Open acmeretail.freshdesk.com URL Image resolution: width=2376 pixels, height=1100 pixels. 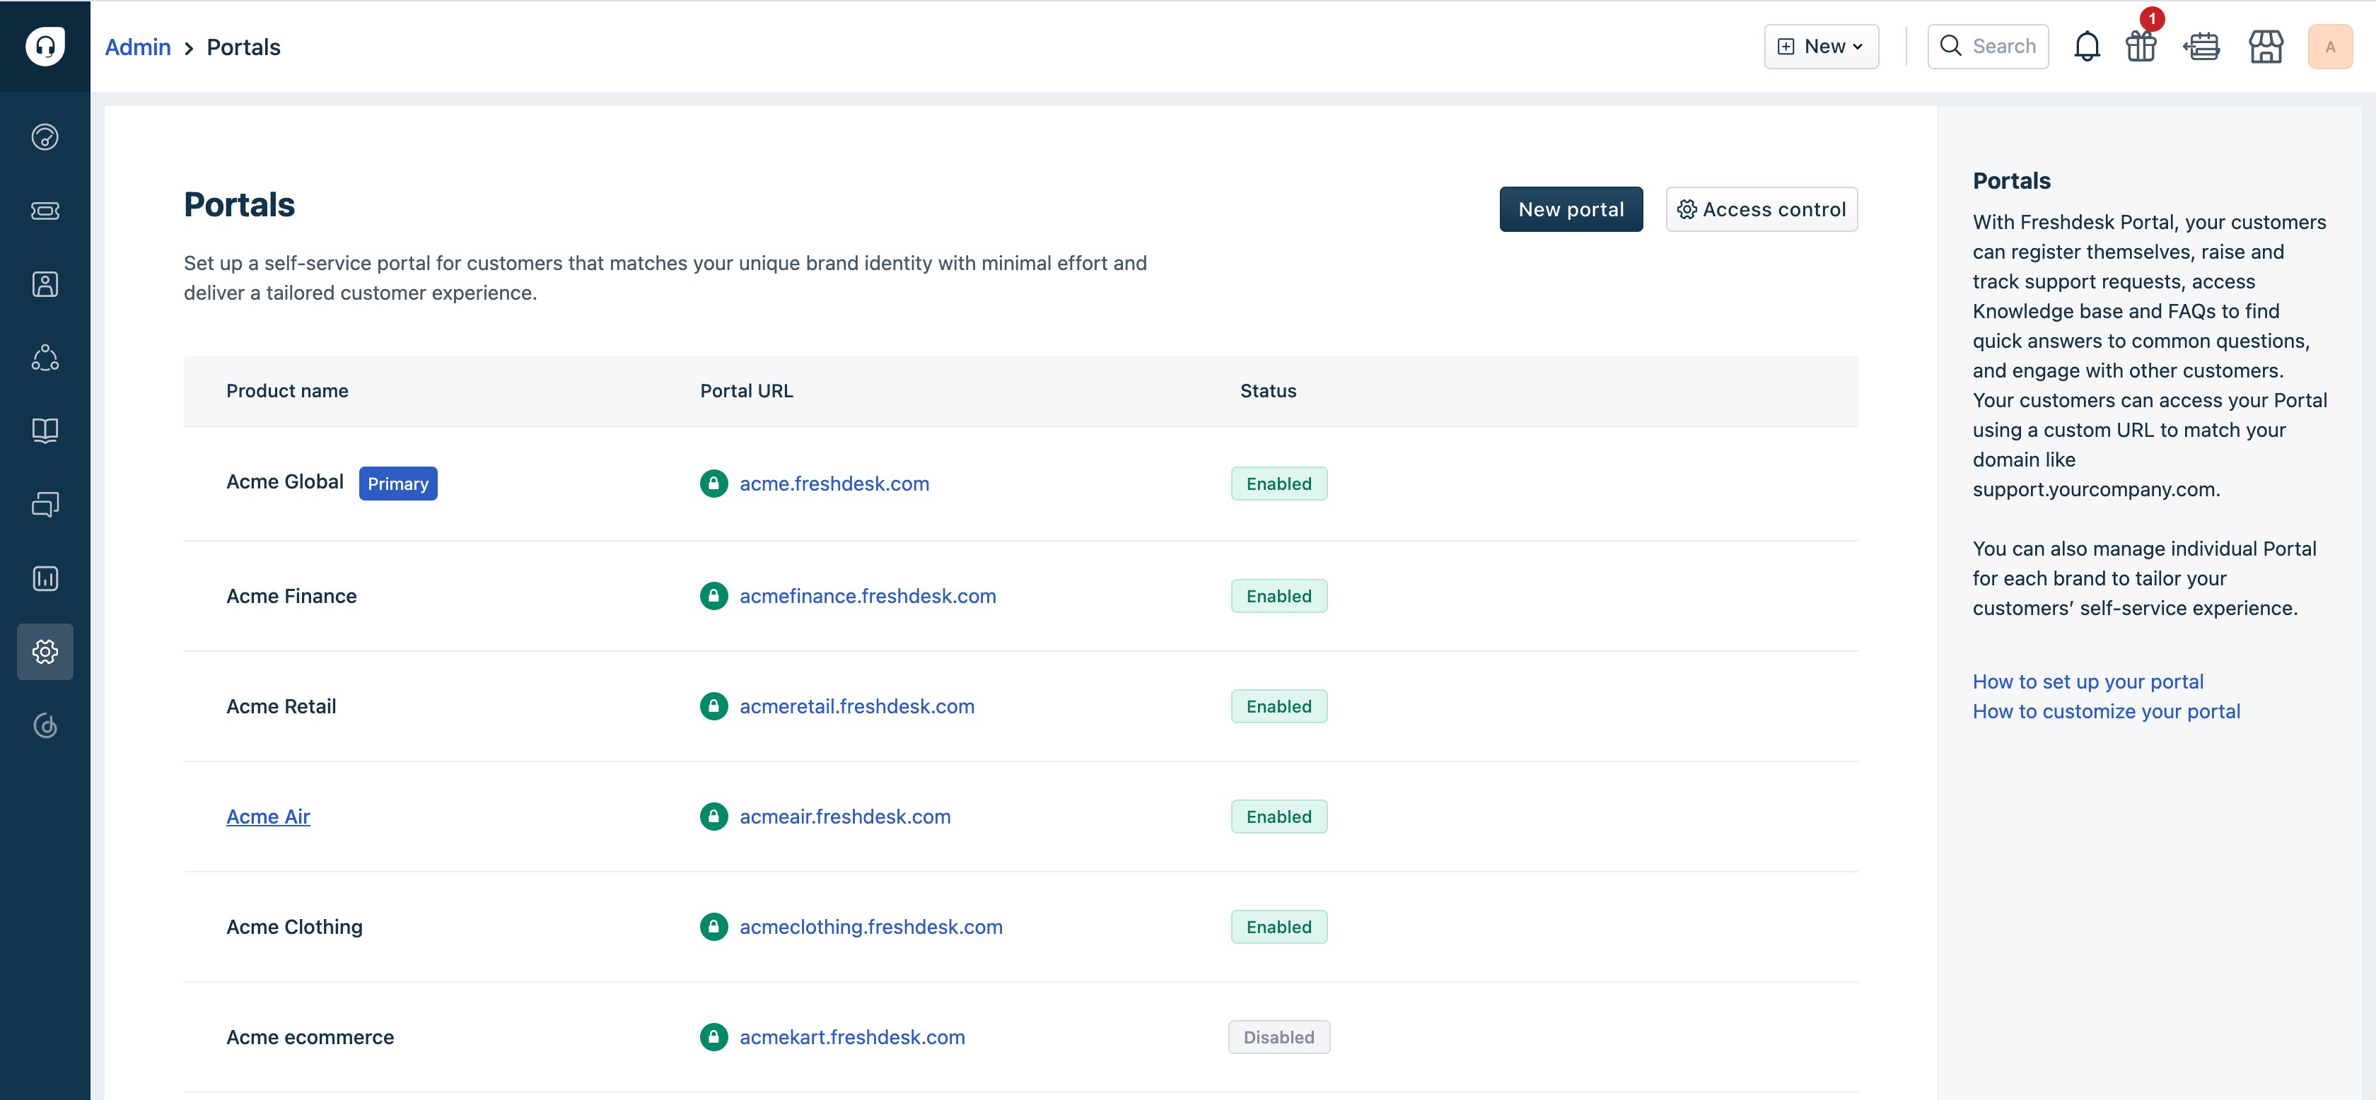[857, 706]
